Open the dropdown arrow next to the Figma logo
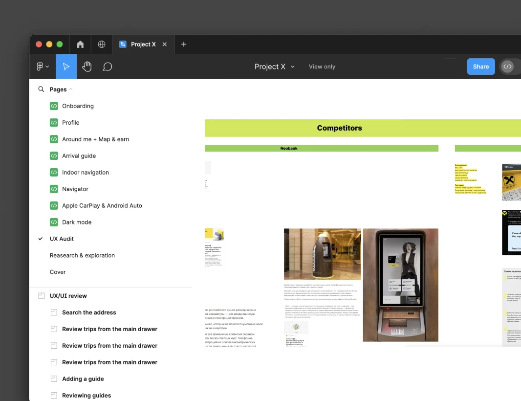 pos(47,67)
